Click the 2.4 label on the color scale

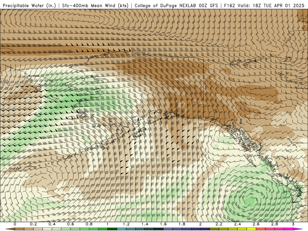[238, 224]
